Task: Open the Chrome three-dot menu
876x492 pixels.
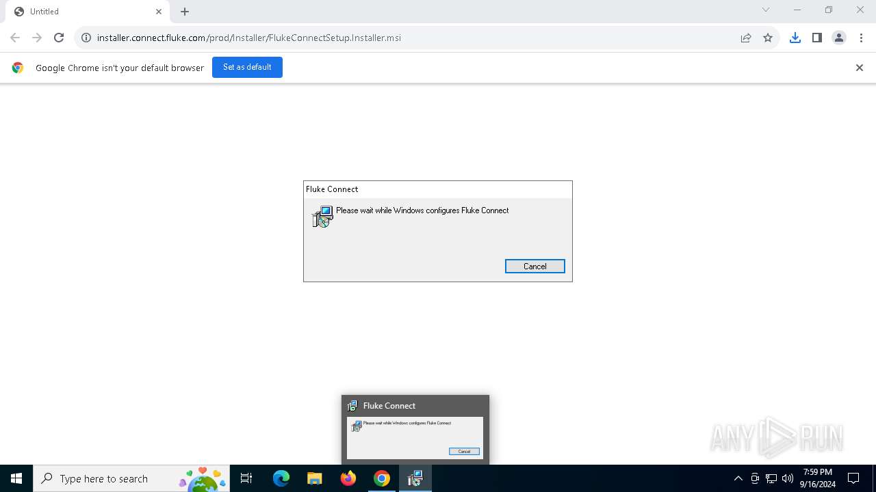Action: pyautogui.click(x=861, y=38)
